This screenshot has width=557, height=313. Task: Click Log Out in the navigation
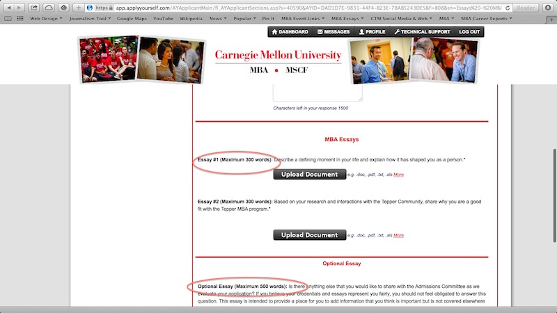tap(469, 31)
